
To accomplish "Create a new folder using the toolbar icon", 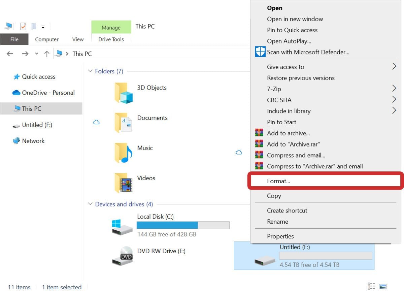I will 33,26.
